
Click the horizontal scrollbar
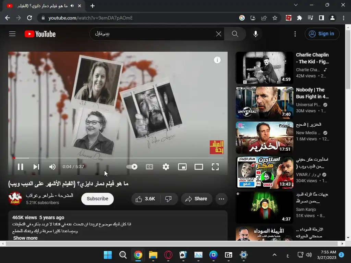point(172,243)
